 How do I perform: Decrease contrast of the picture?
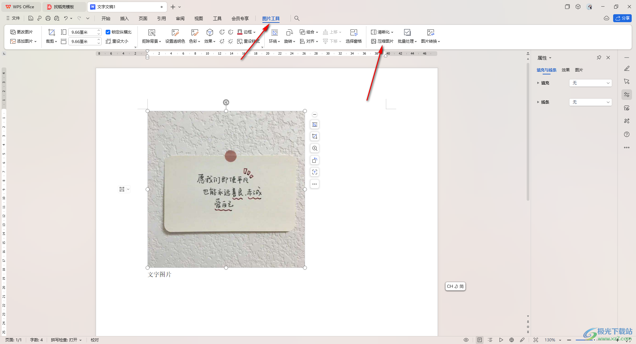coord(231,32)
